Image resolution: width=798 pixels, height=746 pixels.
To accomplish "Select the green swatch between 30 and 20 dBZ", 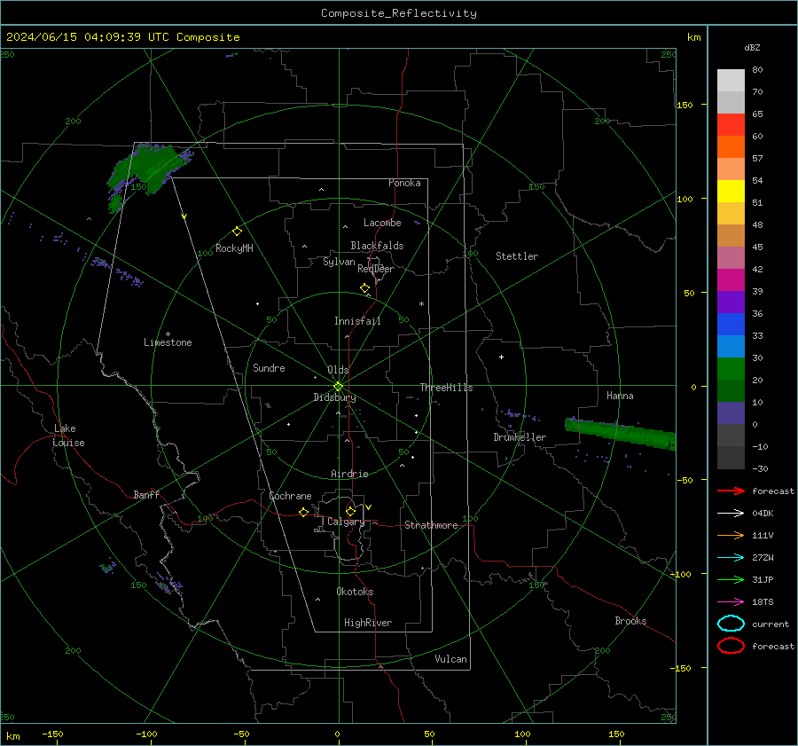I will tap(731, 368).
